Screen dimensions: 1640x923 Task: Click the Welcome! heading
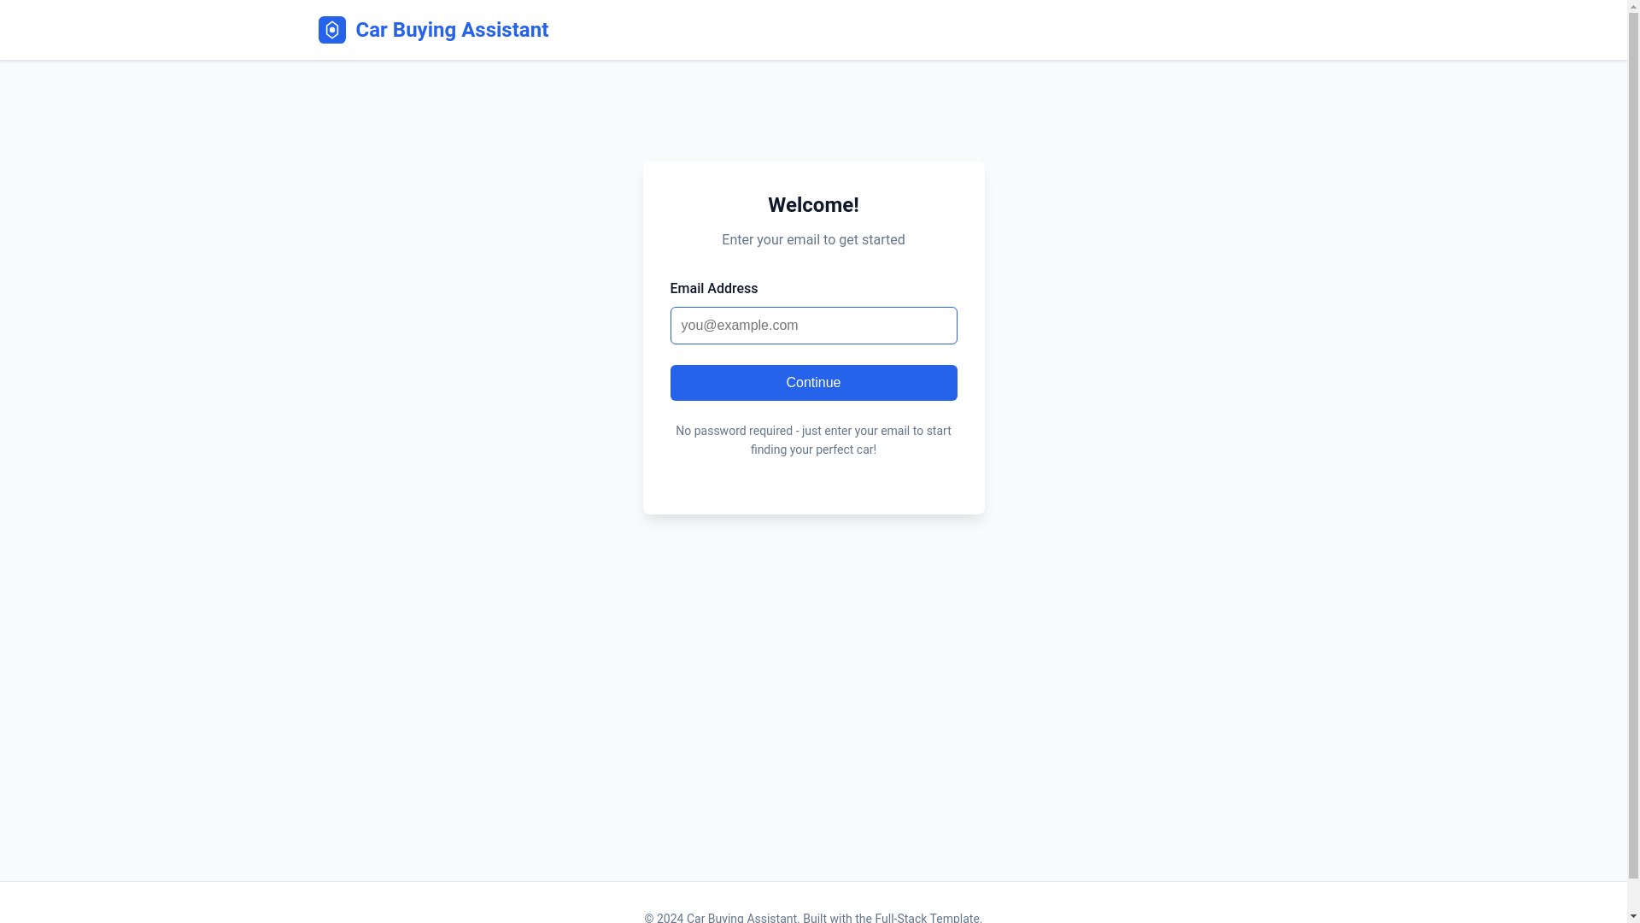tap(813, 205)
